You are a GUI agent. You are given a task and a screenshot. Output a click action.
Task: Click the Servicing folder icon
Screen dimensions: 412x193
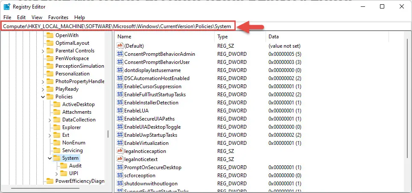[57, 150]
